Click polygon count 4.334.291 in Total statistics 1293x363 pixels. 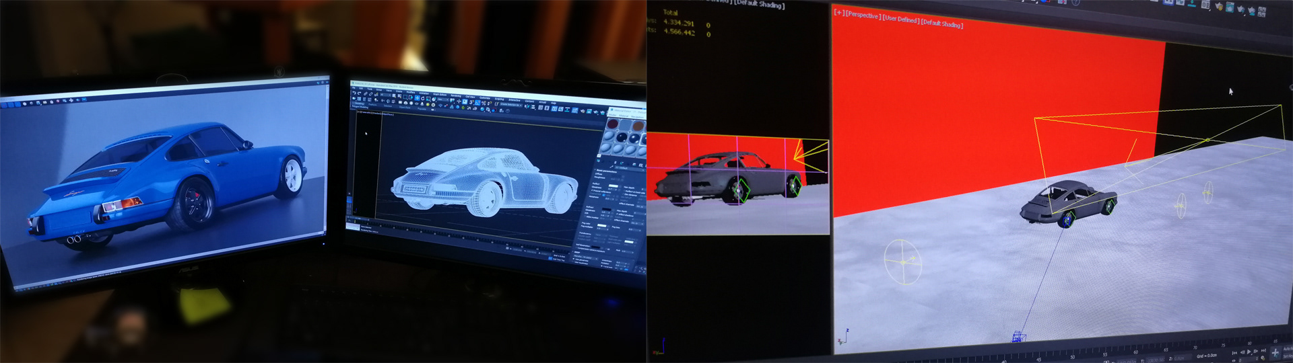pyautogui.click(x=679, y=23)
